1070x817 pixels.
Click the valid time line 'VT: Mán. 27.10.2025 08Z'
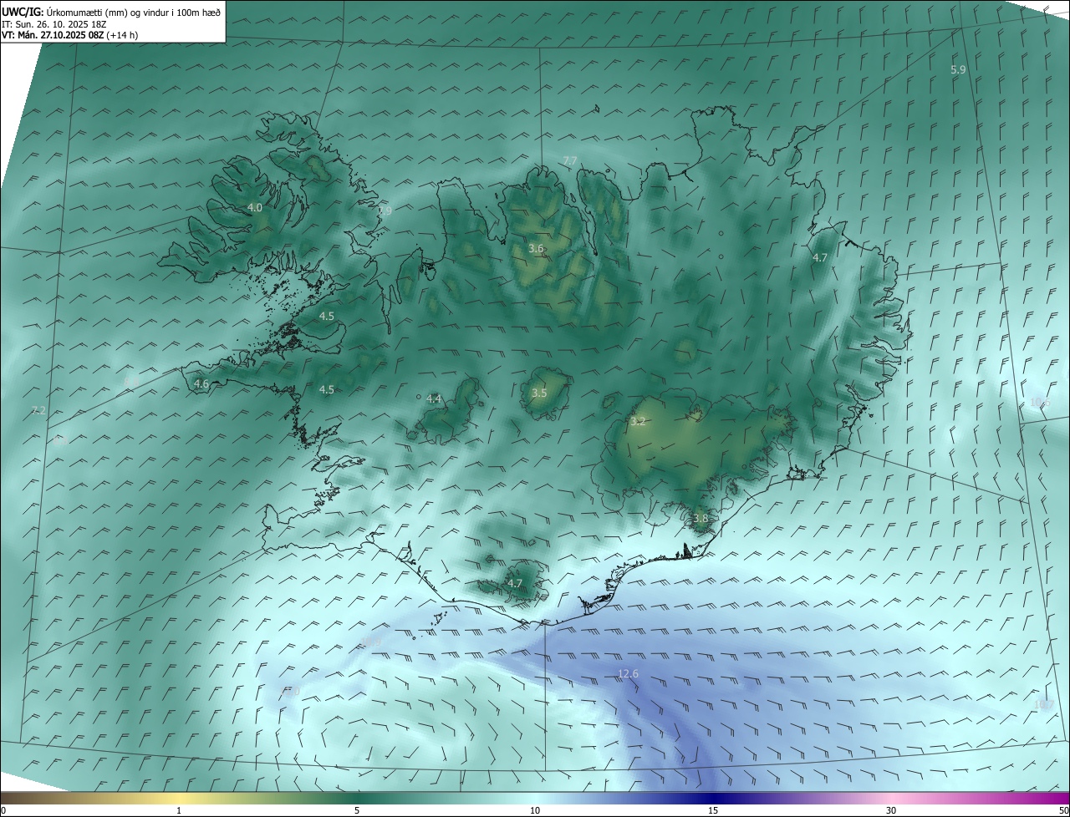(x=53, y=35)
